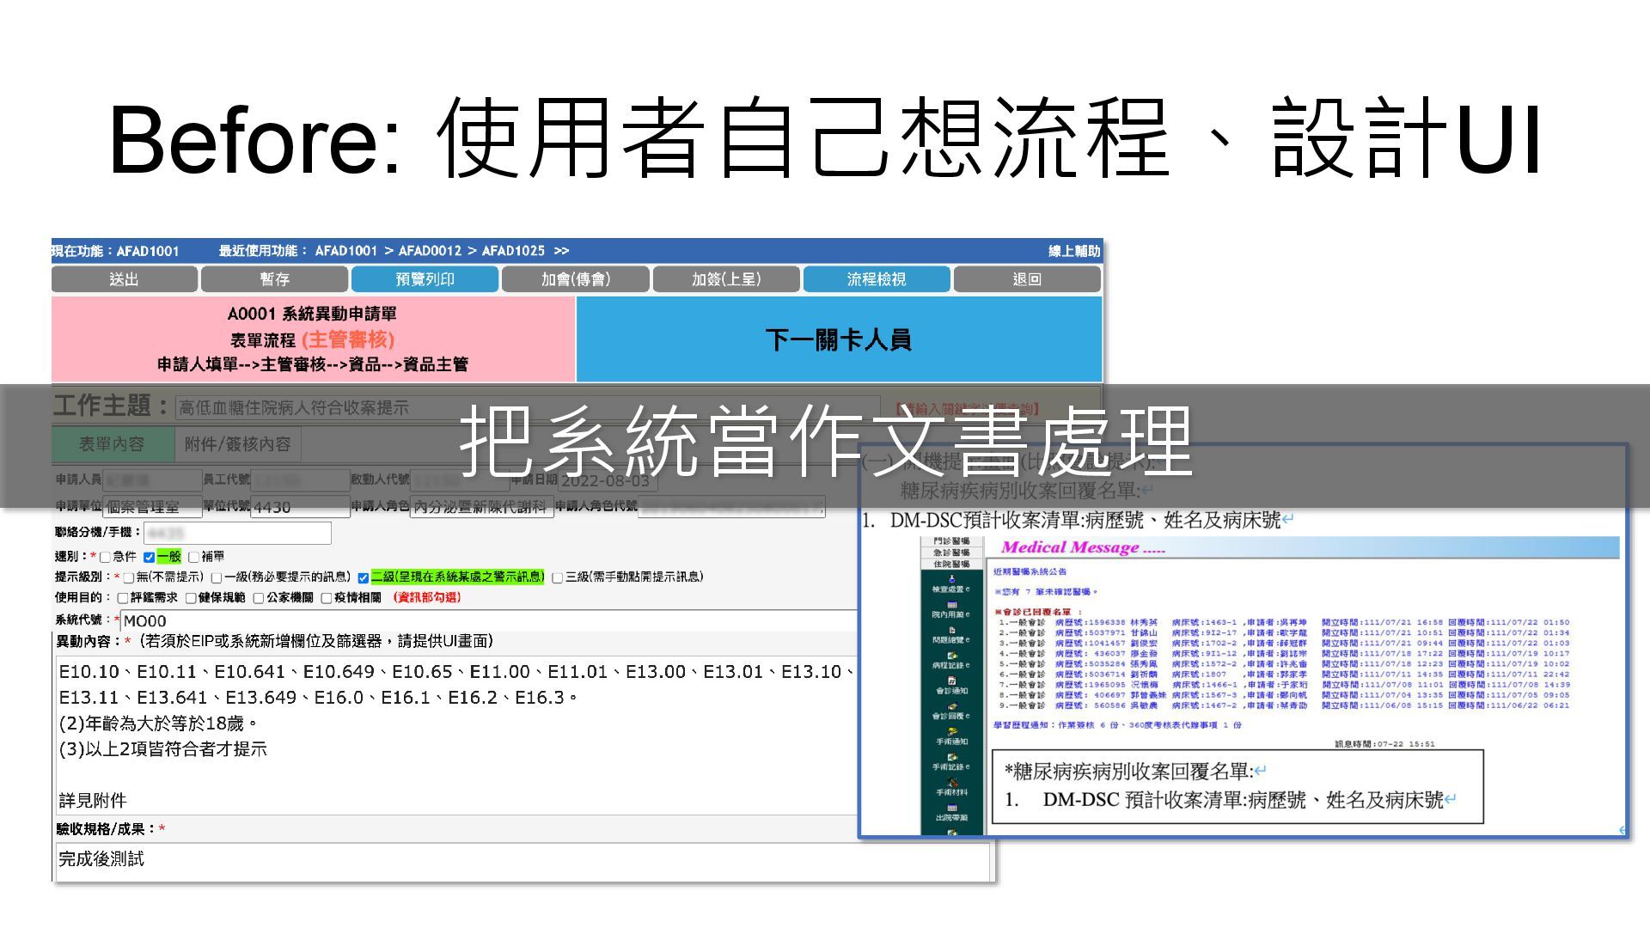Click the 學習歷程通知 notice line
The width and height of the screenshot is (1650, 928).
tap(1117, 725)
